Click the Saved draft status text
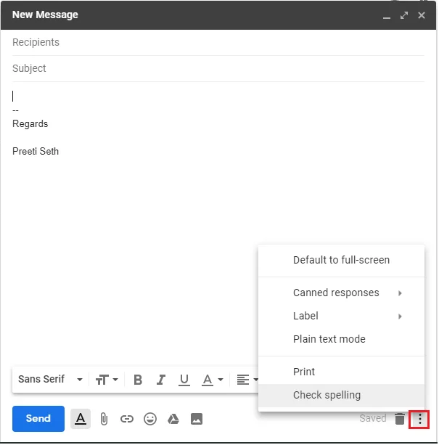This screenshot has width=439, height=445. click(373, 418)
